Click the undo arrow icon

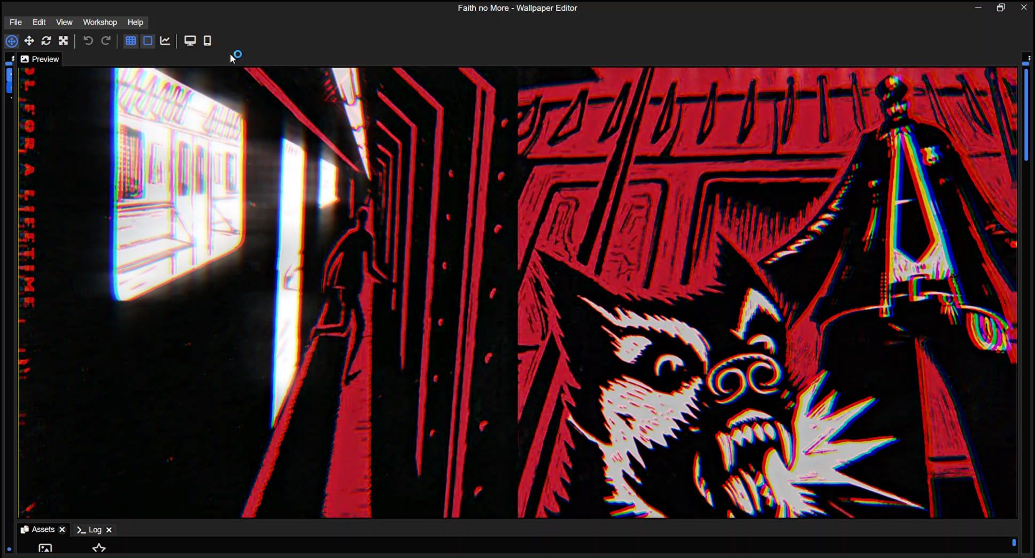[x=88, y=41]
